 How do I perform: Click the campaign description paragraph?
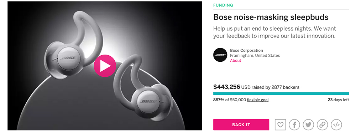(x=274, y=32)
